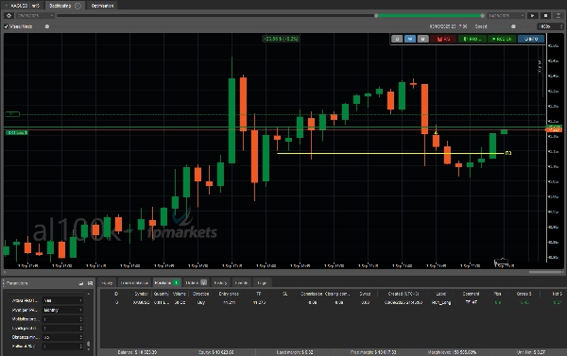This screenshot has height=356, width=567.
Task: Click the dashed-line TP label on chart left
Action: pyautogui.click(x=12, y=114)
